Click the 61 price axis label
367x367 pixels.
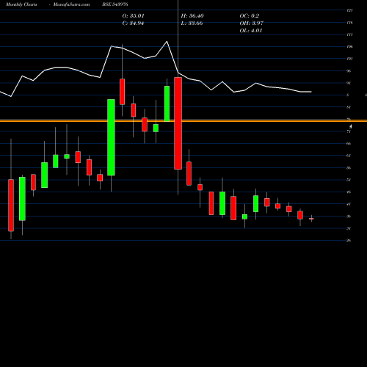pos(349,156)
